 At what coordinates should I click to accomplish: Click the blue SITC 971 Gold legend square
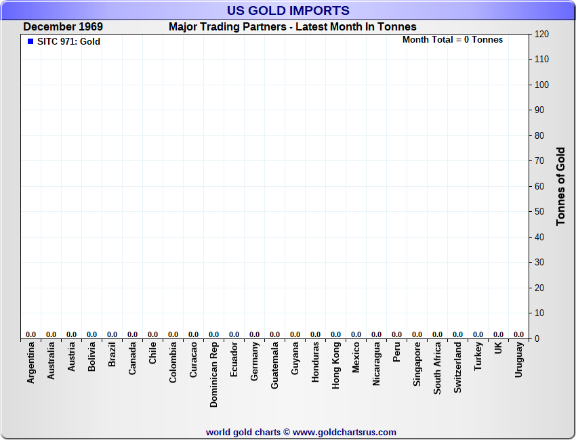point(30,42)
